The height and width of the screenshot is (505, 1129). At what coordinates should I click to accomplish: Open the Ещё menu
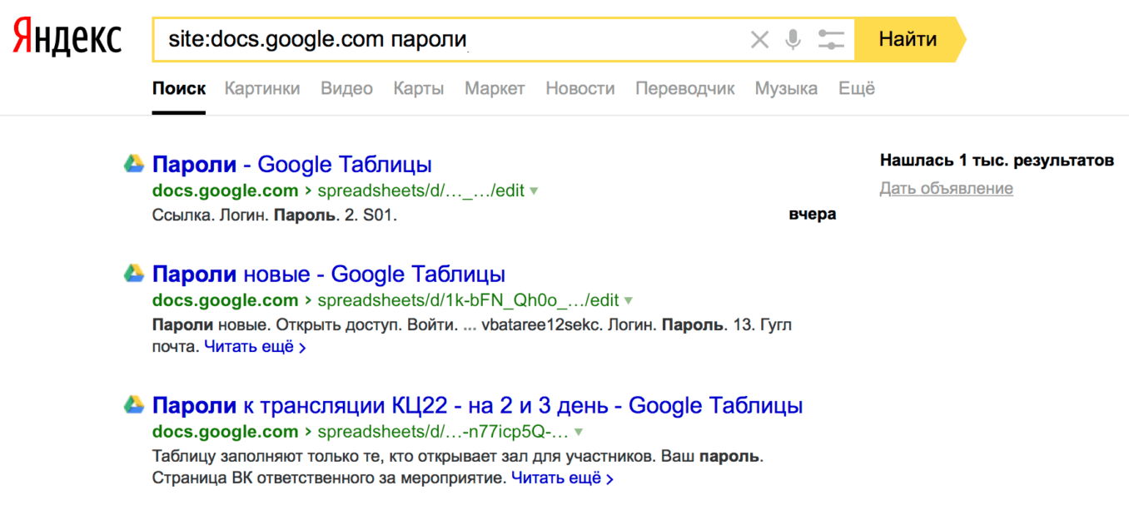click(x=856, y=88)
